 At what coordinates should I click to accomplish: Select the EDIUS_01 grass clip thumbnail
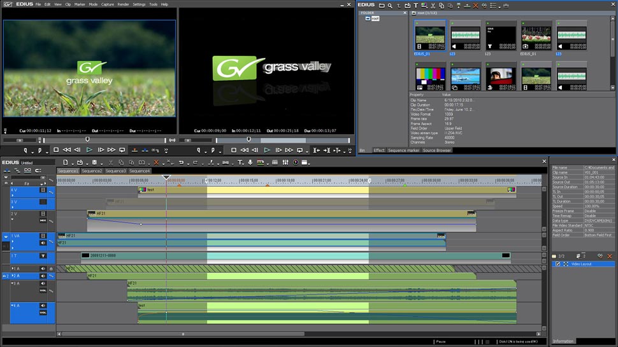pos(430,36)
